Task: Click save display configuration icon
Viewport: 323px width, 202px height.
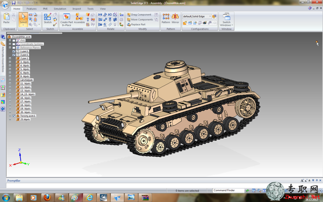Action: [214, 16]
